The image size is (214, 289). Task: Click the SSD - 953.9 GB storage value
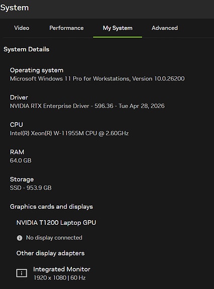pos(31,188)
